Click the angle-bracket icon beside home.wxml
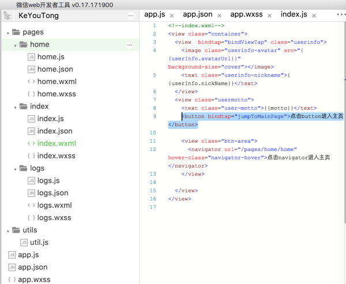 [x=31, y=82]
